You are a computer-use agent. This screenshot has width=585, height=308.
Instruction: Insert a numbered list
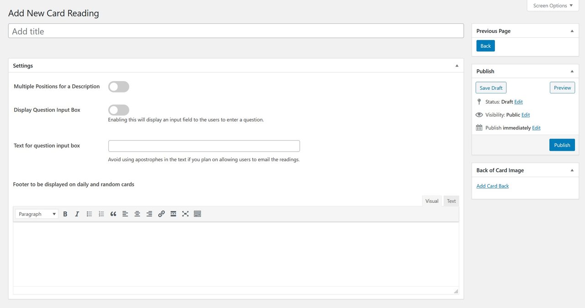click(x=101, y=214)
